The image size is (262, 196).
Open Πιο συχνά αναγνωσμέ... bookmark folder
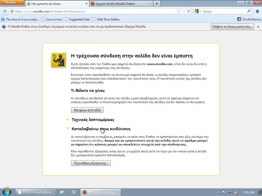pyautogui.click(x=20, y=19)
